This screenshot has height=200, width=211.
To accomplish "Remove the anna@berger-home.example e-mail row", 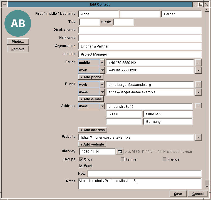I will 198,92.
